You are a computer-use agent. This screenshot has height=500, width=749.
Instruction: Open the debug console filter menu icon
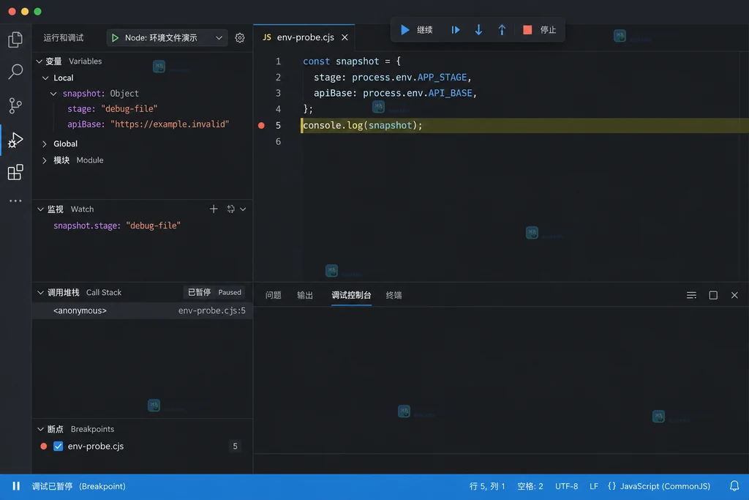point(691,296)
